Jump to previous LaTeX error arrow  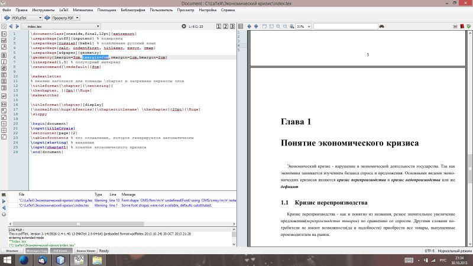pos(4,208)
